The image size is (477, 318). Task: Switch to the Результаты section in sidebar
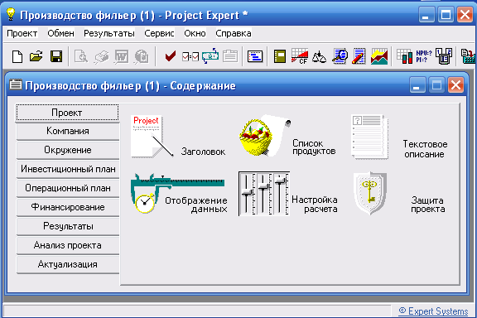coord(68,226)
